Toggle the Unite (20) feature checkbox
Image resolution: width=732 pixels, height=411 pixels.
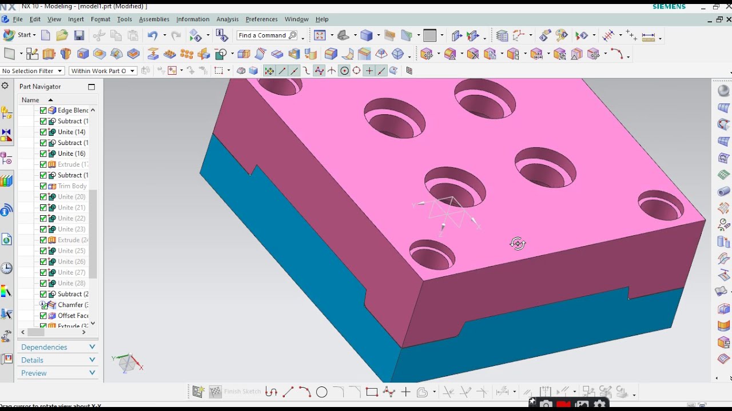point(43,197)
